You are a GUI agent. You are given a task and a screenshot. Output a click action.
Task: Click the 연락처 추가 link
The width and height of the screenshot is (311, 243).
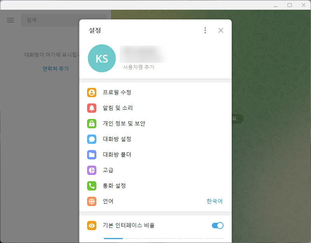click(x=56, y=68)
